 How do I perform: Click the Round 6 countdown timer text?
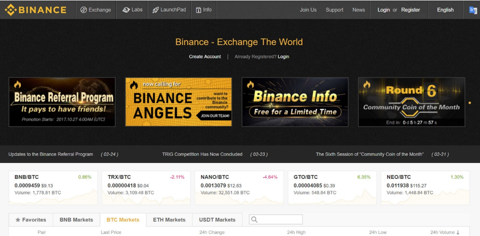pos(411,122)
